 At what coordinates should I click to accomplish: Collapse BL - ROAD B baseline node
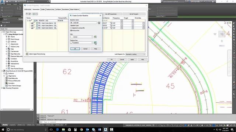[x=28, y=21]
